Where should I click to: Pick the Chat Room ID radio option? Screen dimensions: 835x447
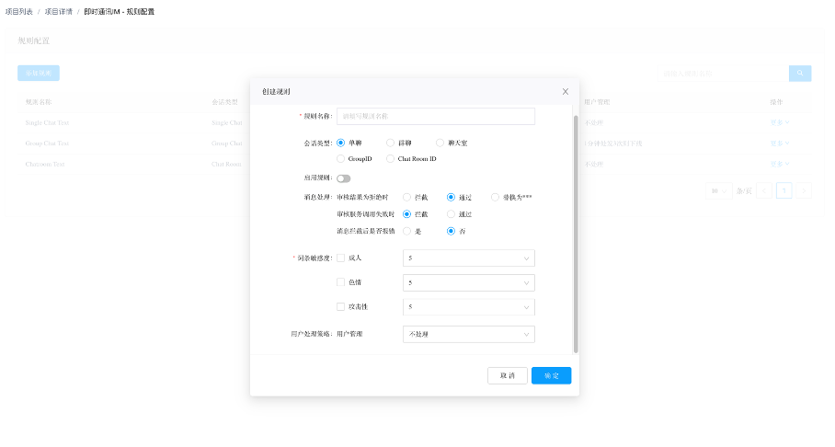click(391, 159)
